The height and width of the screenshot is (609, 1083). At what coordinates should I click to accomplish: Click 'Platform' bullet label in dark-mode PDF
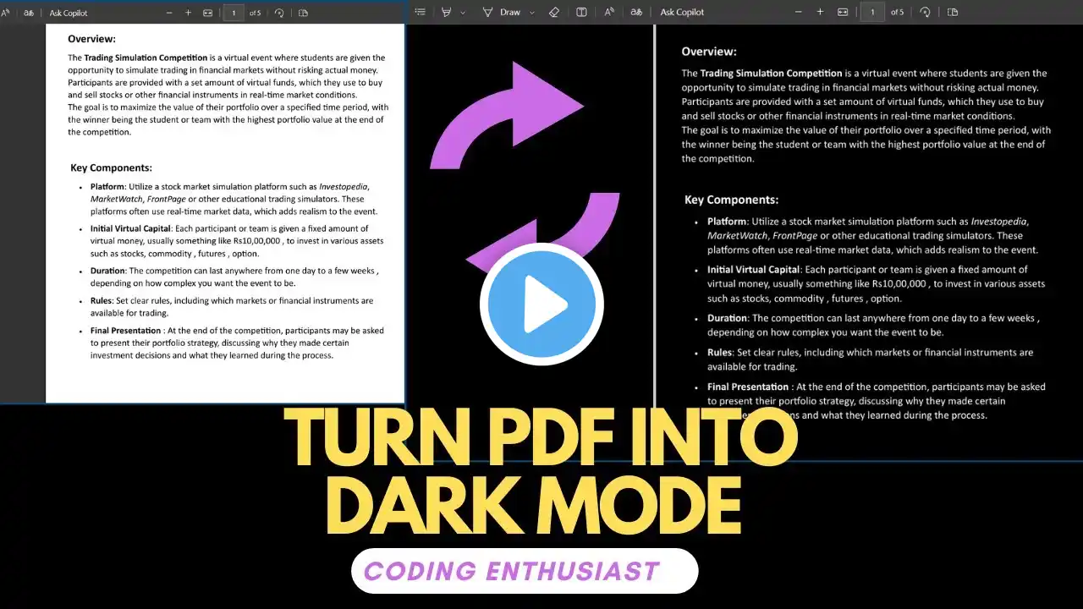727,222
